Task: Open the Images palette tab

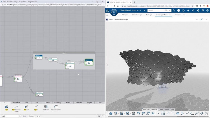Action: point(89,103)
